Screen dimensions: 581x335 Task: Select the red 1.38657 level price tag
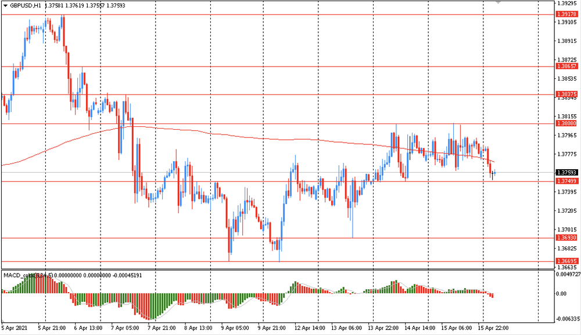567,66
